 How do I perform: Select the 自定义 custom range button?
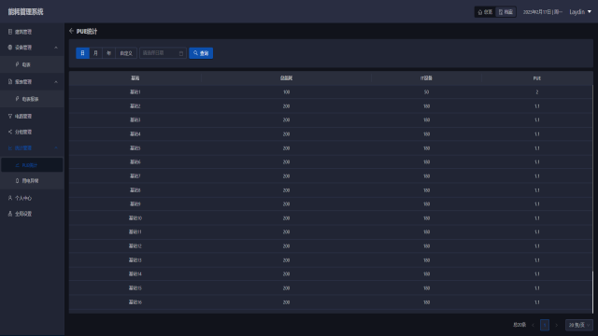pyautogui.click(x=126, y=53)
